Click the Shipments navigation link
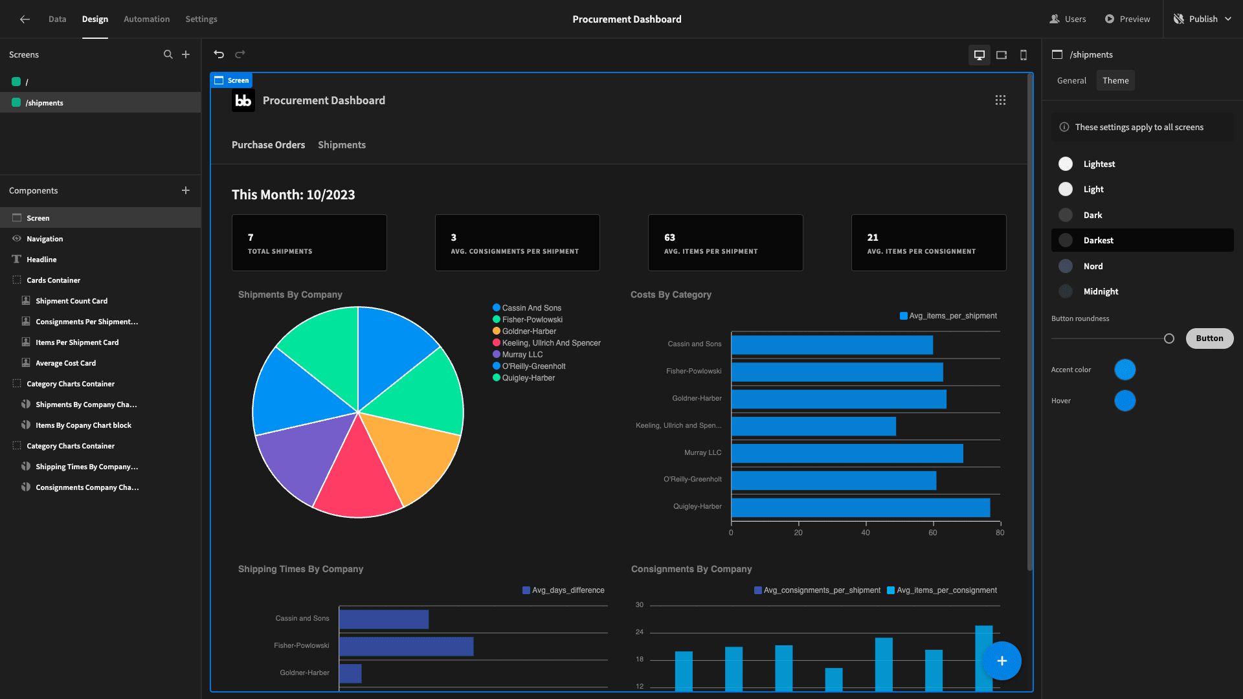Screen dimensions: 1243x699 click(x=342, y=145)
